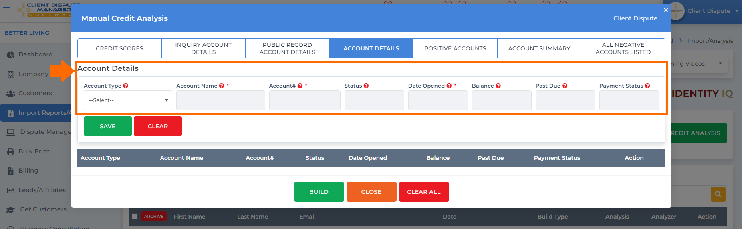Image resolution: width=746 pixels, height=229 pixels.
Task: Open help icon beside Payment Status label
Action: [647, 86]
